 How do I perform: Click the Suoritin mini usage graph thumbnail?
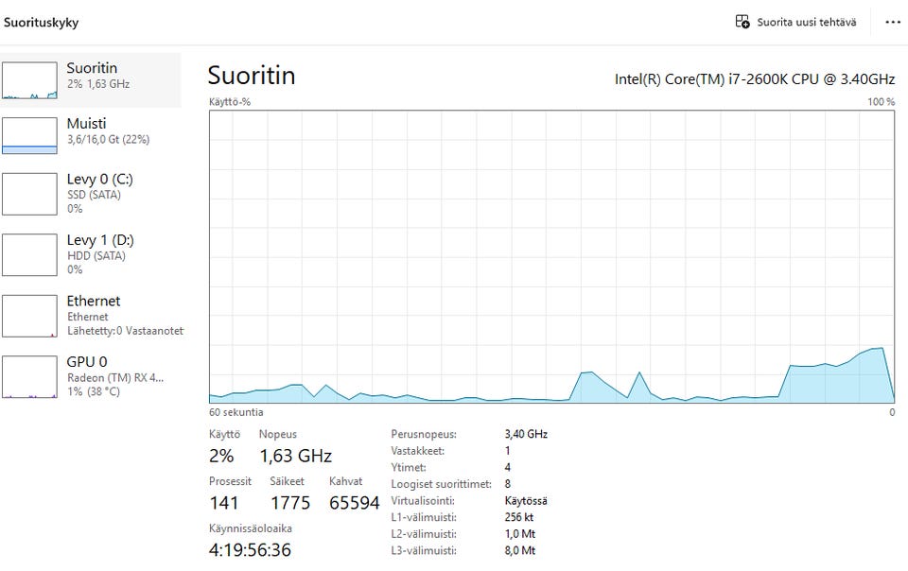click(x=29, y=80)
